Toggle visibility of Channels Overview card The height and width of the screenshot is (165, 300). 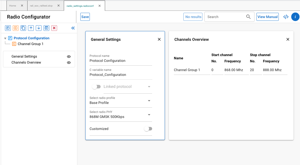pos(69,63)
